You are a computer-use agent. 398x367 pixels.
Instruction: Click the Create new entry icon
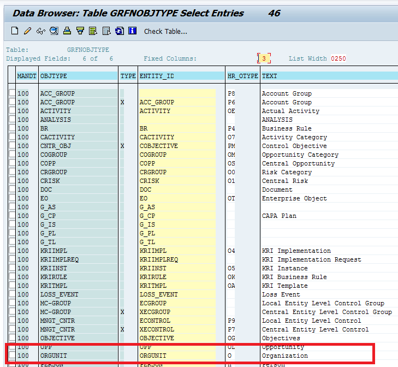pos(15,31)
